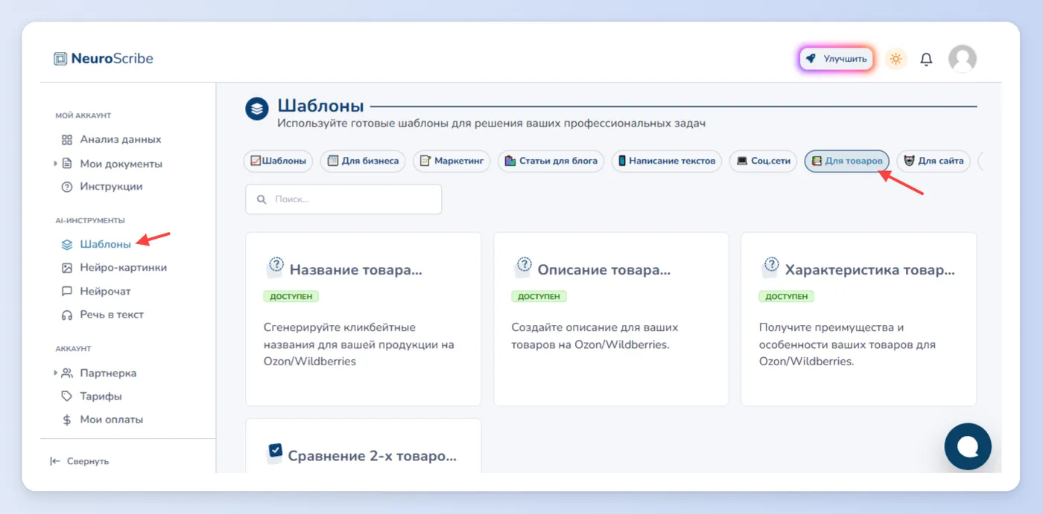This screenshot has width=1043, height=514.
Task: Collapse the sidebar with Свернуть
Action: click(80, 461)
